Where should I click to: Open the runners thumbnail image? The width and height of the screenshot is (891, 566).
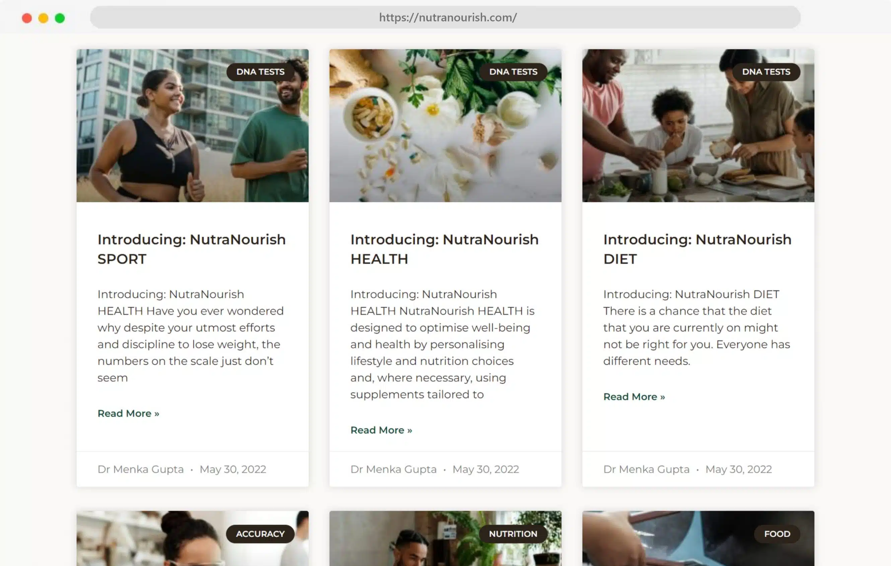pyautogui.click(x=192, y=126)
